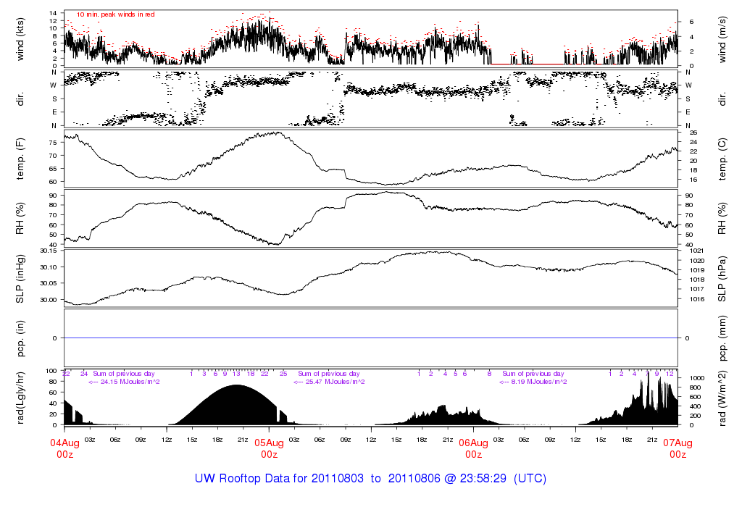Select the '200' W/m^2 tick value
This screenshot has width=742, height=507.
click(696, 416)
